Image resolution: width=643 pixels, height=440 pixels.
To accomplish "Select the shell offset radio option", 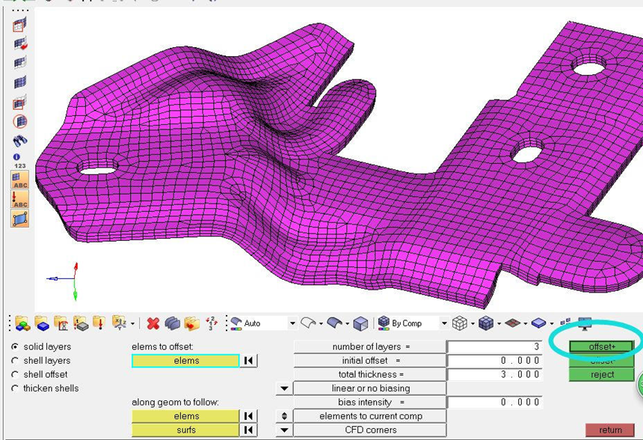I will (x=15, y=375).
